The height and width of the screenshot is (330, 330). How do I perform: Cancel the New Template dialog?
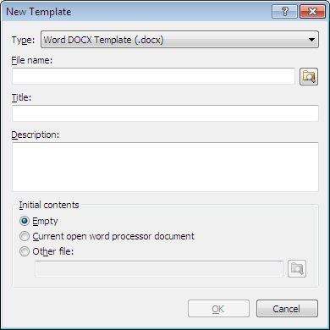point(287,309)
